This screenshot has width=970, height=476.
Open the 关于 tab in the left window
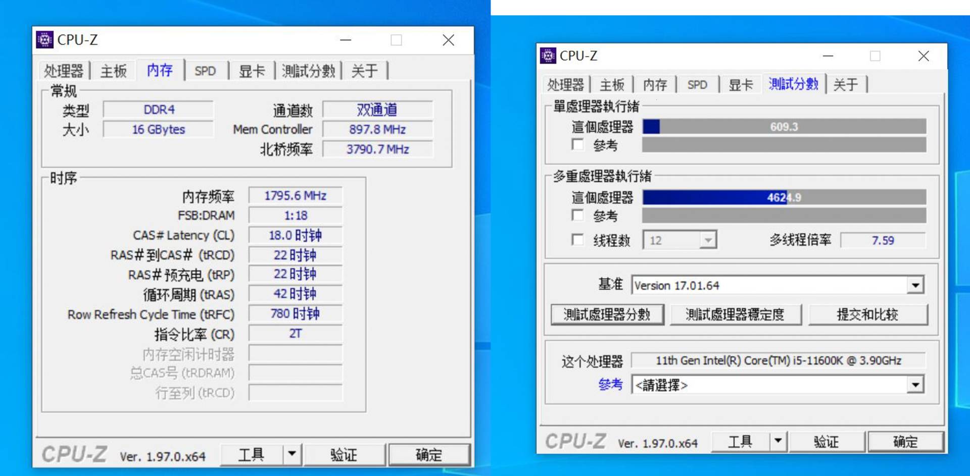tap(365, 71)
